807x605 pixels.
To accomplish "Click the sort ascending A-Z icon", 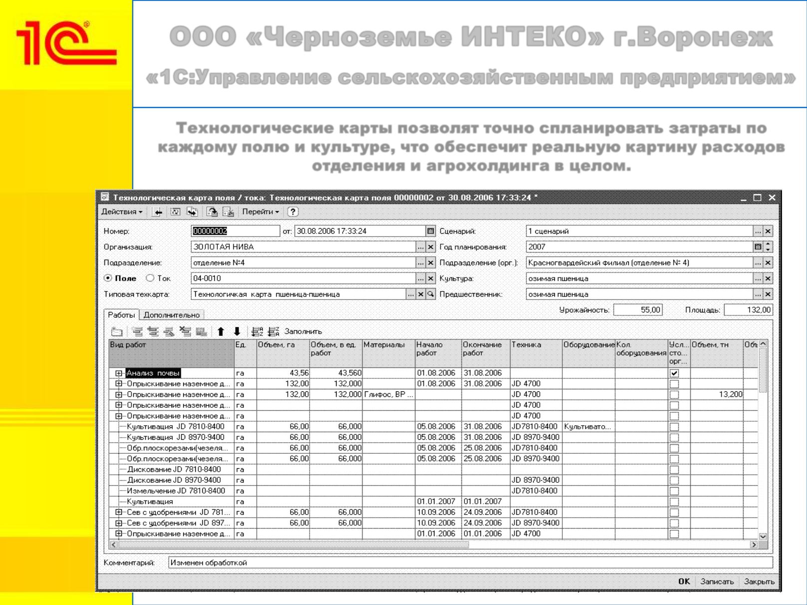I will tap(257, 331).
